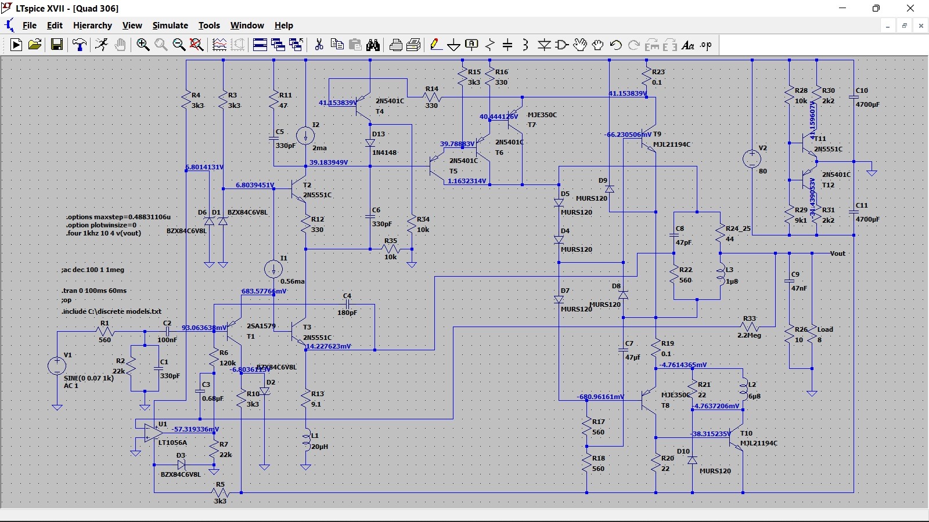The height and width of the screenshot is (522, 929).
Task: Click the Paste clipboard icon
Action: 355,45
